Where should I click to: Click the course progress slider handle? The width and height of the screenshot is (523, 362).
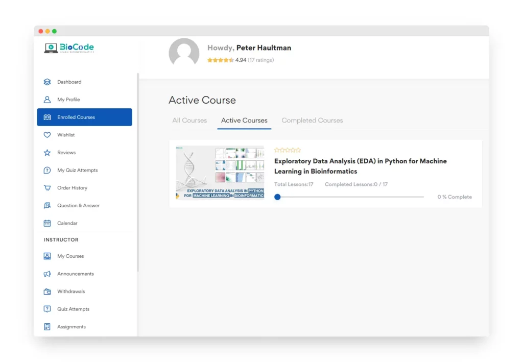click(x=277, y=197)
